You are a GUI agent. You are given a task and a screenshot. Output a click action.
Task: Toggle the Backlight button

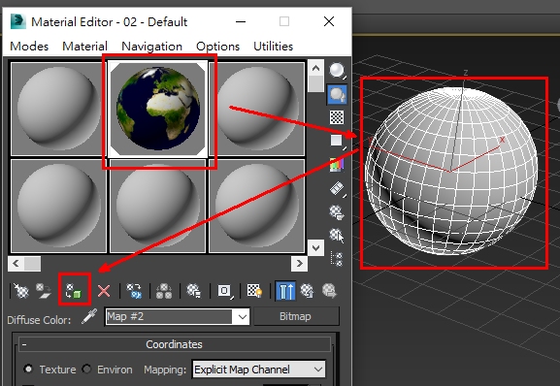pyautogui.click(x=337, y=94)
